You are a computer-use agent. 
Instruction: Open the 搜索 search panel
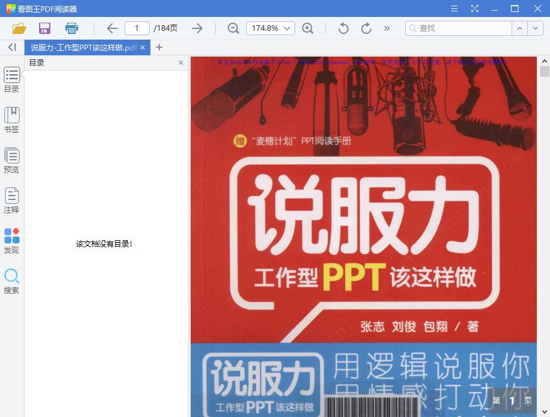[11, 281]
